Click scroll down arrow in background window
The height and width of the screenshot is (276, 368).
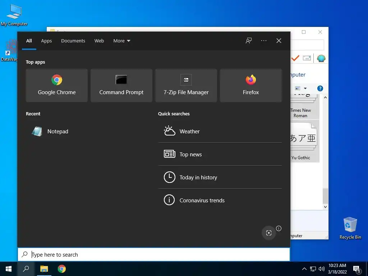click(325, 207)
